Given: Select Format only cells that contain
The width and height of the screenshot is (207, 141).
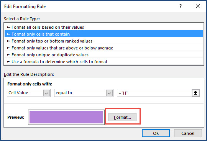Looking at the screenshot, I should [x=104, y=34].
